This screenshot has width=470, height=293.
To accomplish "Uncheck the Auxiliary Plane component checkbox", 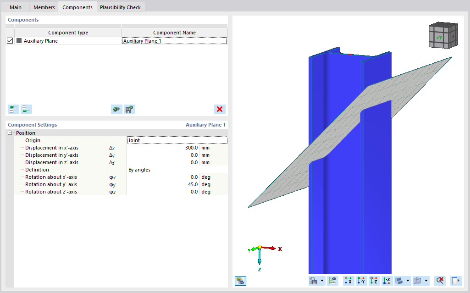I will (x=10, y=40).
